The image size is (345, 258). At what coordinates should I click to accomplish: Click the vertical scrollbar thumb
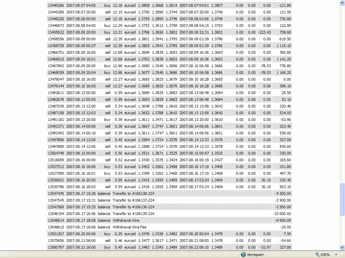(342, 199)
